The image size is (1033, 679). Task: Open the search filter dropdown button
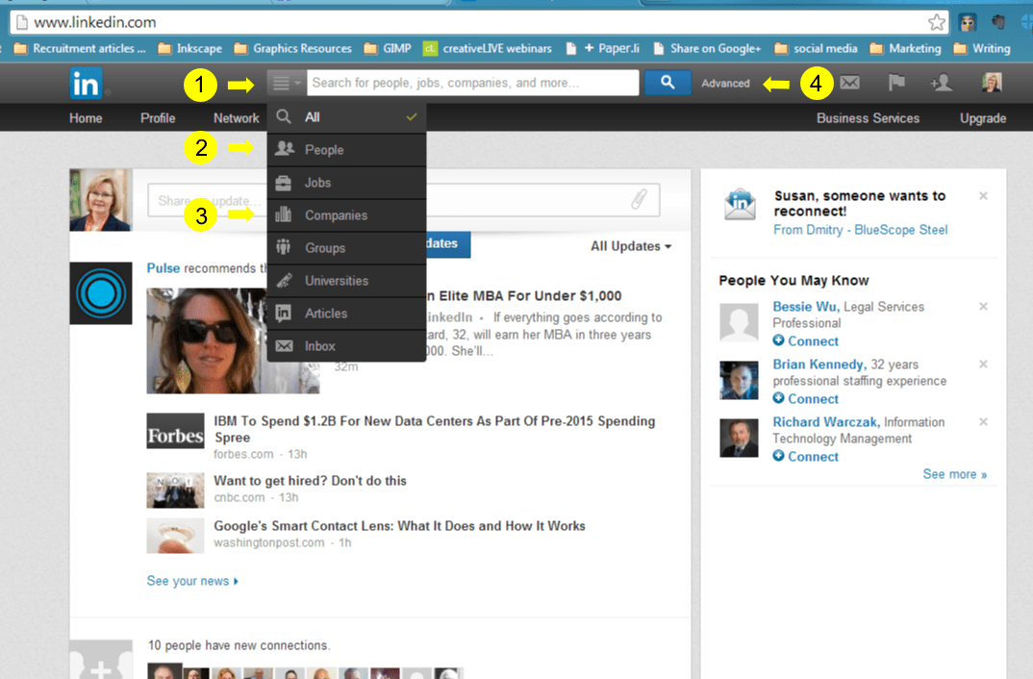click(287, 83)
